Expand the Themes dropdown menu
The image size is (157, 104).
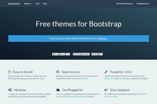28,4
